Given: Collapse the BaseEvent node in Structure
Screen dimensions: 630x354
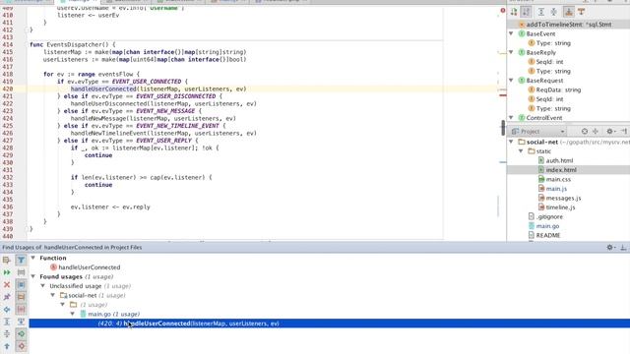Looking at the screenshot, I should tap(512, 33).
